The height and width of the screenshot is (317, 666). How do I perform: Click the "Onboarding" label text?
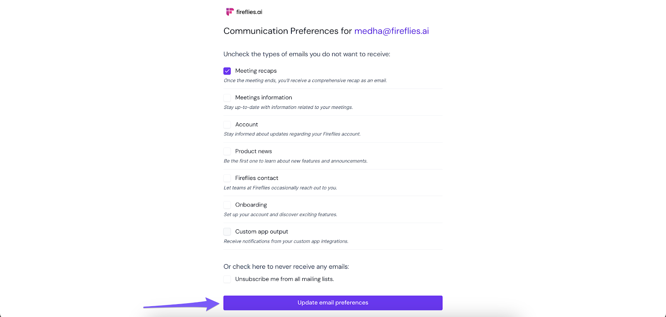[x=251, y=205]
